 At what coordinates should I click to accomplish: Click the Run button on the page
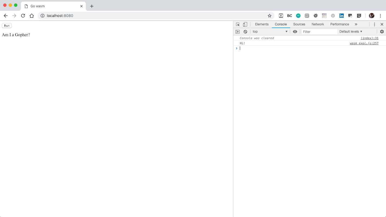tap(6, 25)
